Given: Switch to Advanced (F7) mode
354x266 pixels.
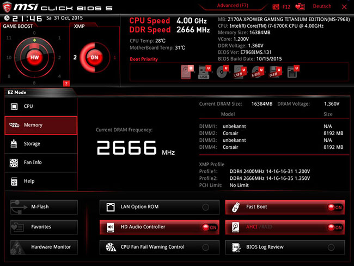Looking at the screenshot, I should (x=233, y=5).
